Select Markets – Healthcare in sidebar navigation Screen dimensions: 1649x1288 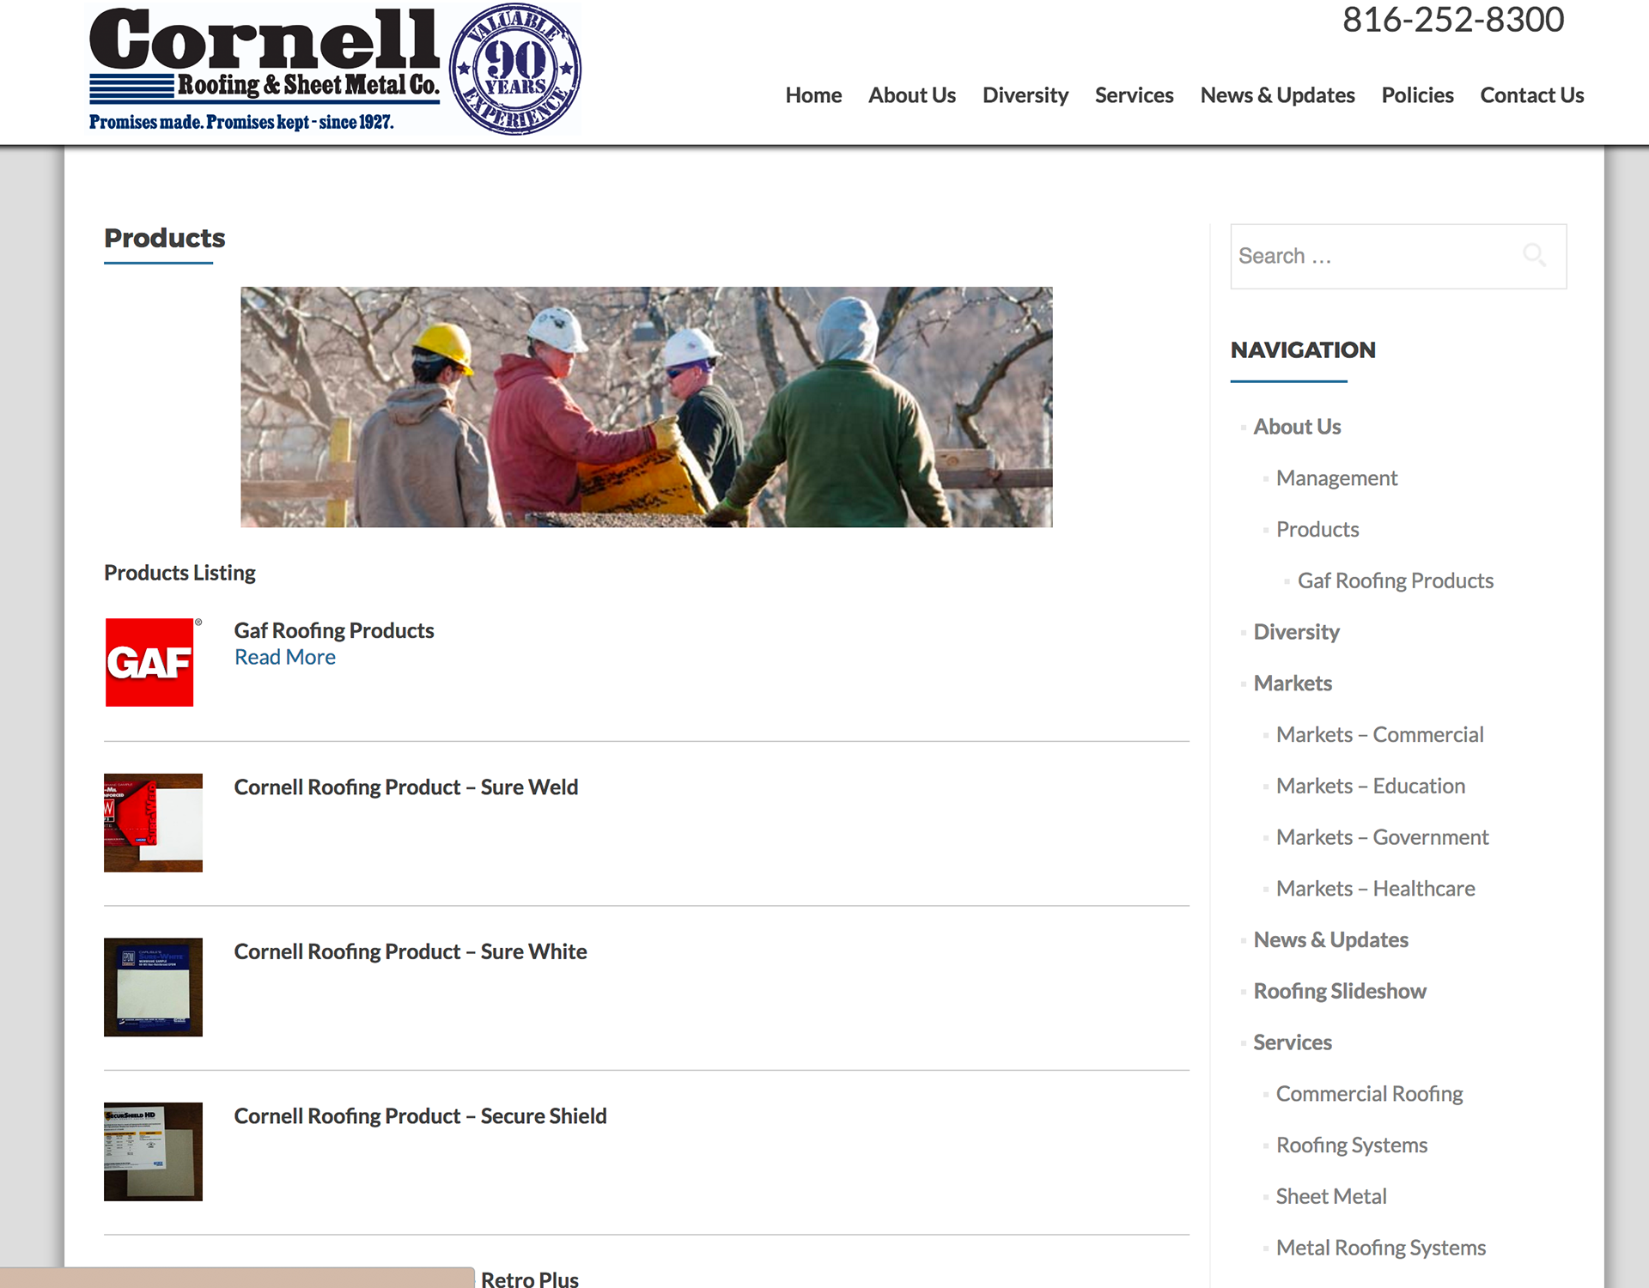1375,889
